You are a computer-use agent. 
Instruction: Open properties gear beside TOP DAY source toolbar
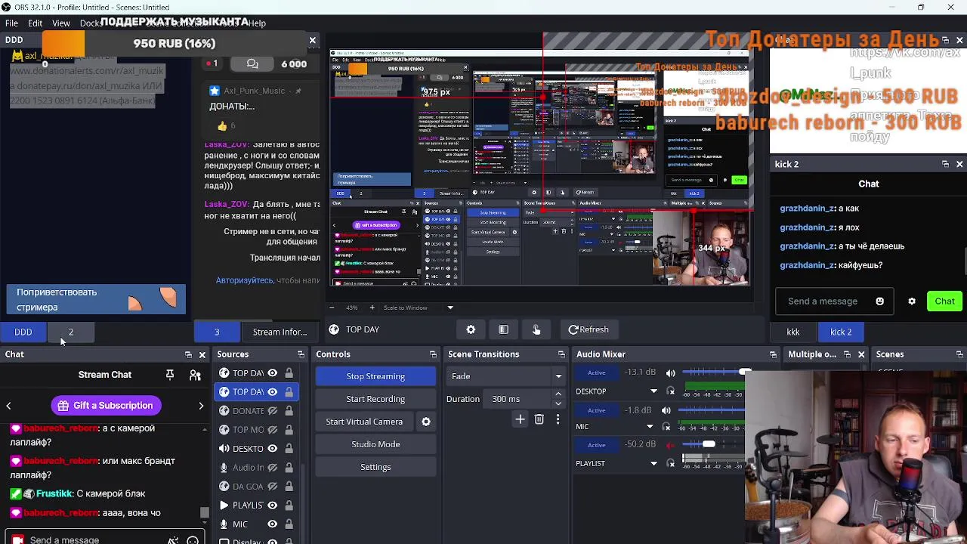coord(471,329)
